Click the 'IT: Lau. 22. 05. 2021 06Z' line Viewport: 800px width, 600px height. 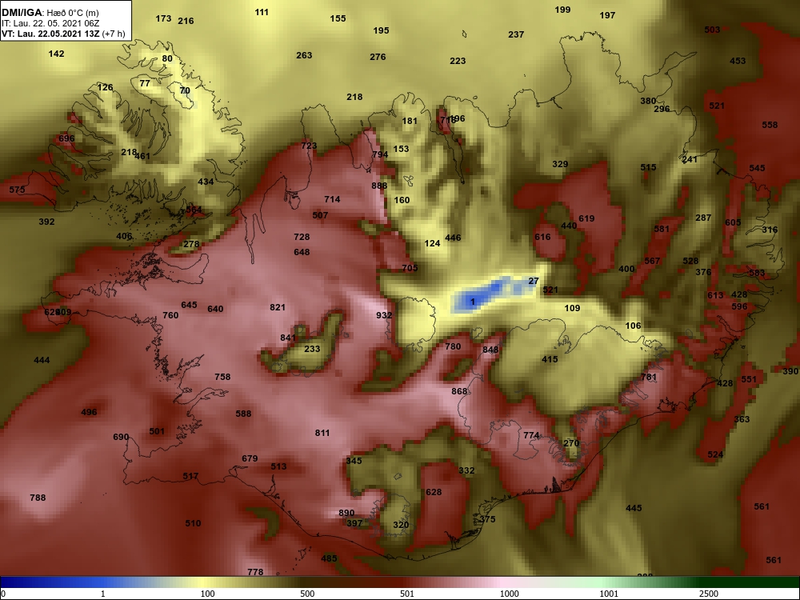[x=50, y=23]
